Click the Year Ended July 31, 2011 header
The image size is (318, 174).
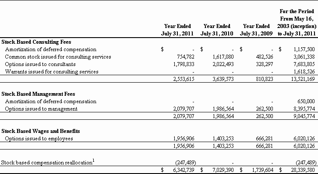click(177, 30)
